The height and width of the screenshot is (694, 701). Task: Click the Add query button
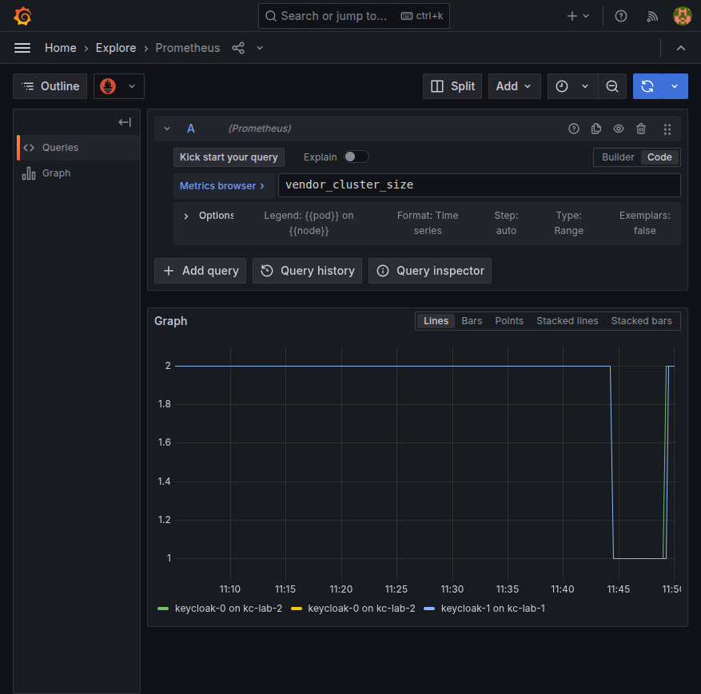(x=200, y=271)
